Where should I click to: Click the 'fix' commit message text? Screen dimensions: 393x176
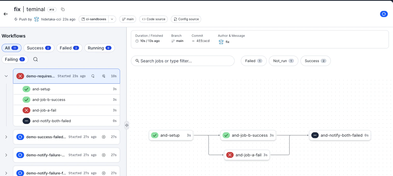pos(228,42)
